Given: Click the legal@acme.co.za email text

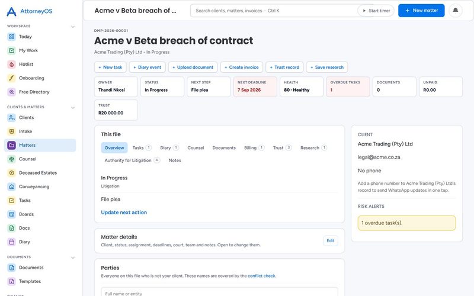Looking at the screenshot, I should [x=379, y=157].
